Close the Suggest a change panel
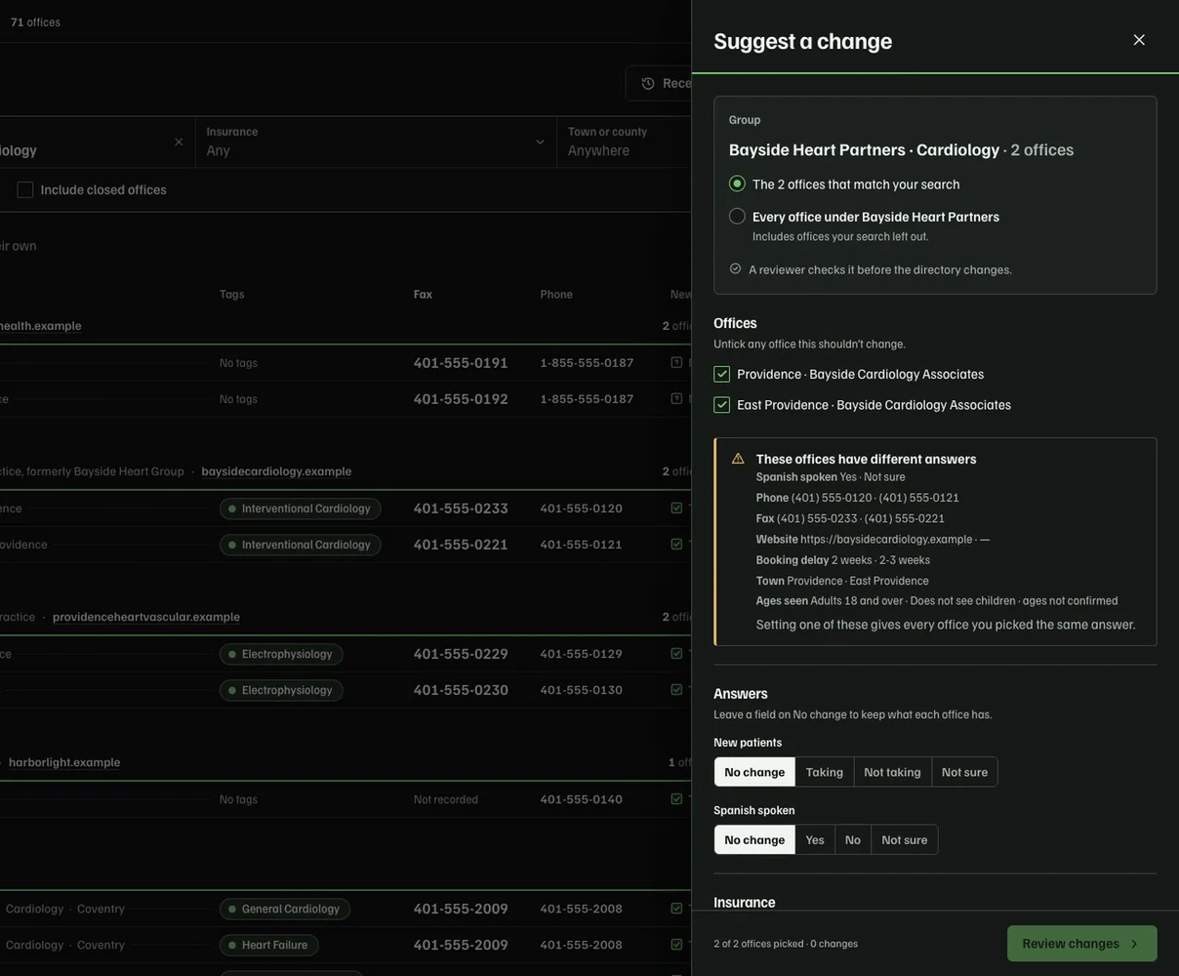Screen dimensions: 1179x976 1139,40
